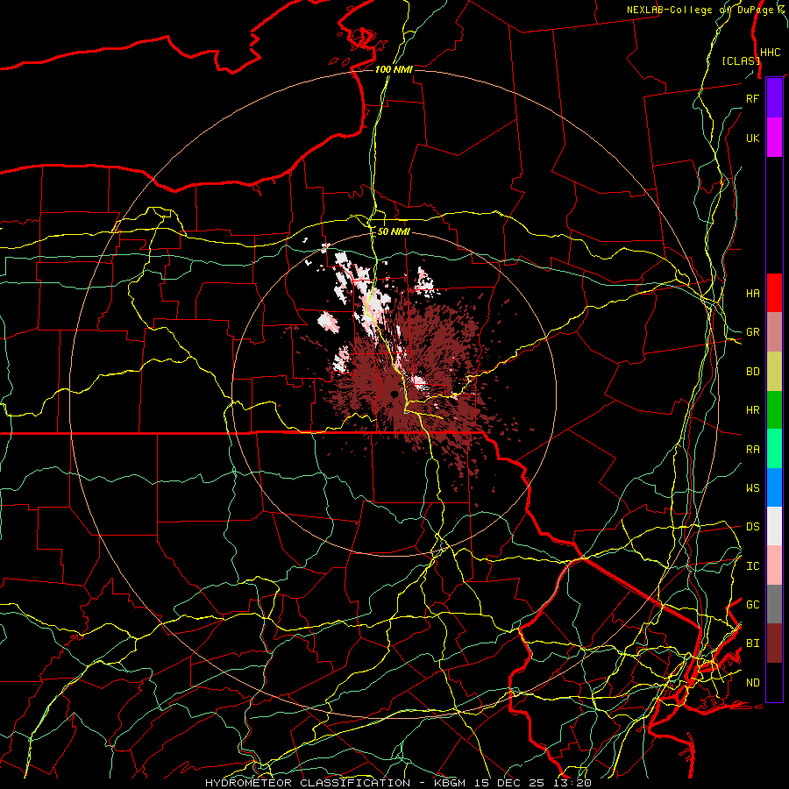This screenshot has height=789, width=789.
Task: Click the 'GR' legend label
Action: pos(752,332)
